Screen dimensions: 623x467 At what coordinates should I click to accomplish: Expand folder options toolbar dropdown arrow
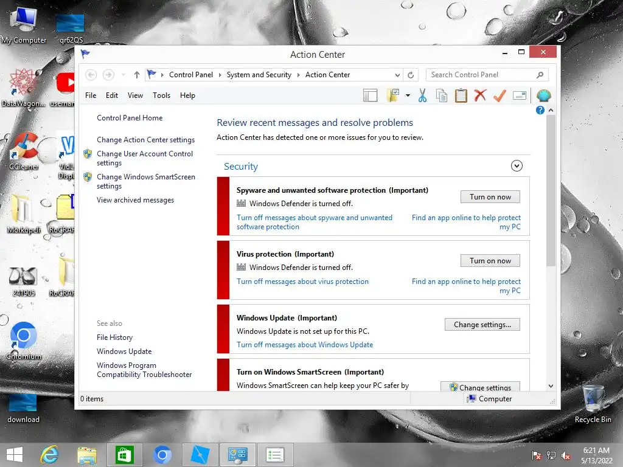(x=408, y=95)
